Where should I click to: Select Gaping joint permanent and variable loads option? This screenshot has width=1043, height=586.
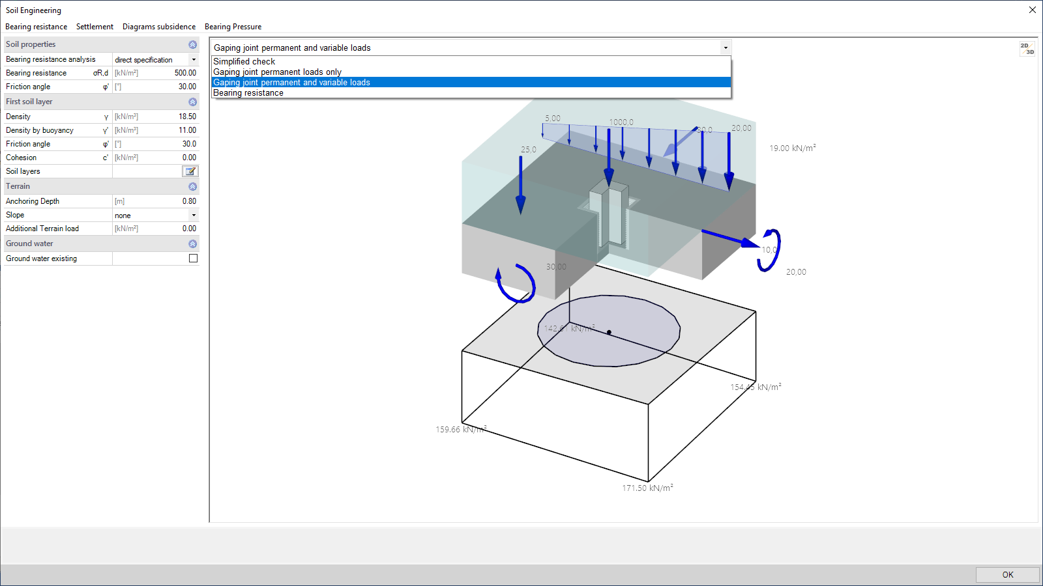coord(471,83)
